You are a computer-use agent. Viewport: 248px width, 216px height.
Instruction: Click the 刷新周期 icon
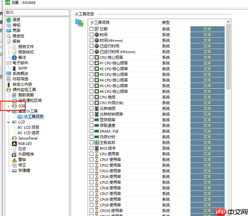point(14,95)
